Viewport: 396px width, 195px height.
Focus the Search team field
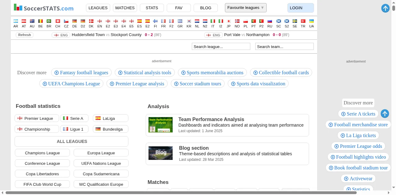click(x=284, y=47)
